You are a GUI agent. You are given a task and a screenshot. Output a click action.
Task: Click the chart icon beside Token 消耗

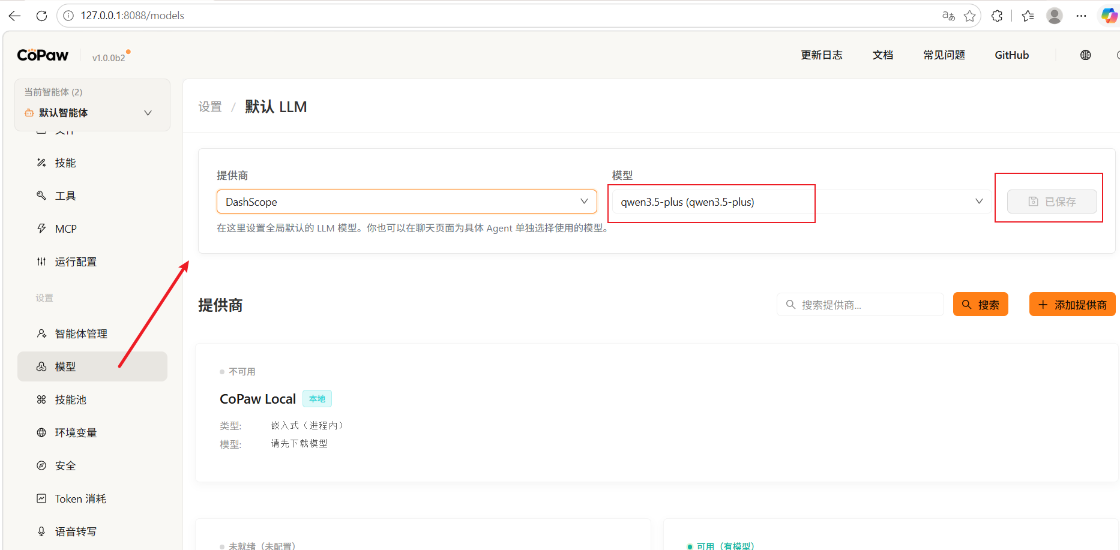[x=41, y=498]
